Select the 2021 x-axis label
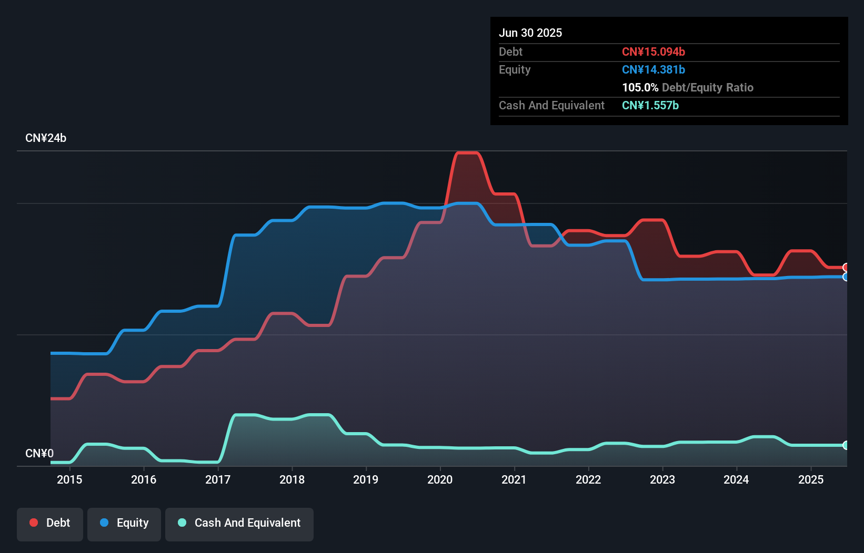Screen dimensions: 864x553 click(514, 479)
